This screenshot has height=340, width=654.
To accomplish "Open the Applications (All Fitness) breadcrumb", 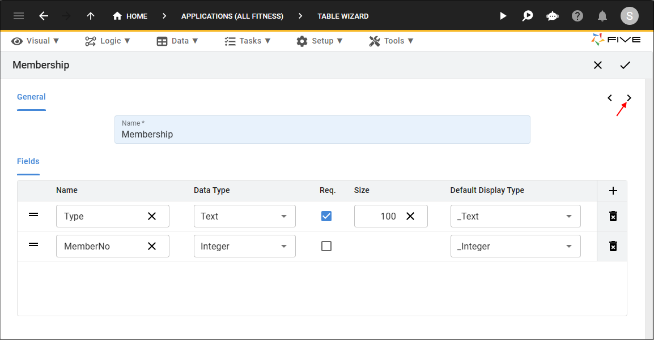I will click(x=232, y=16).
